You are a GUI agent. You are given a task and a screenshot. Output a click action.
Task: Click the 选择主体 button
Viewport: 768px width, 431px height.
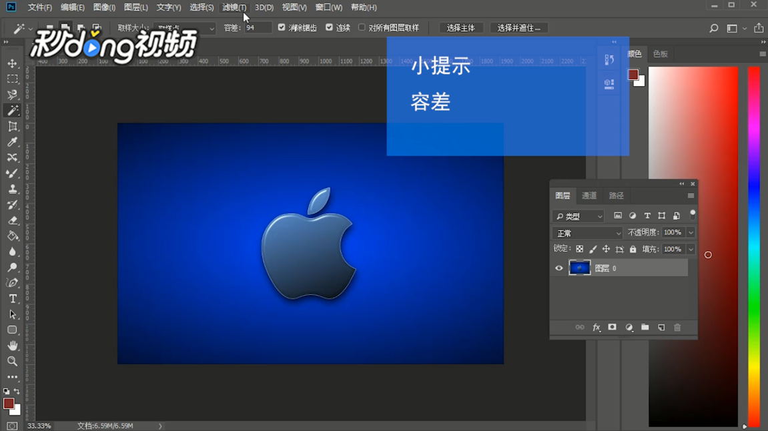[x=460, y=28]
